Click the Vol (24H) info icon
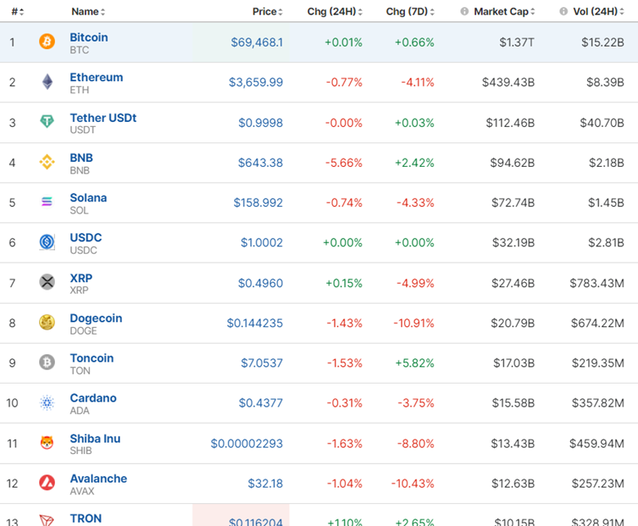638x526 pixels. pyautogui.click(x=564, y=11)
